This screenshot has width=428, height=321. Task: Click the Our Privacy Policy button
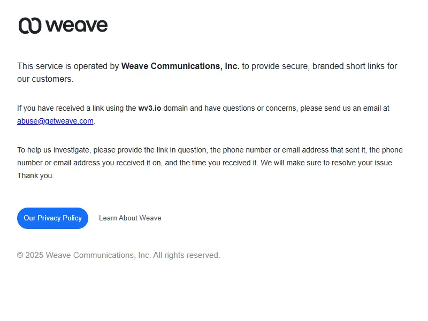pos(52,218)
